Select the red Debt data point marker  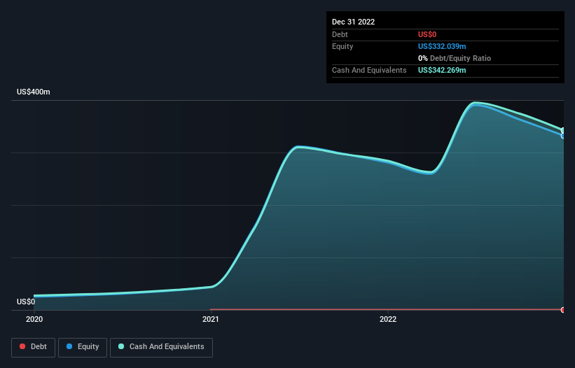tap(563, 310)
